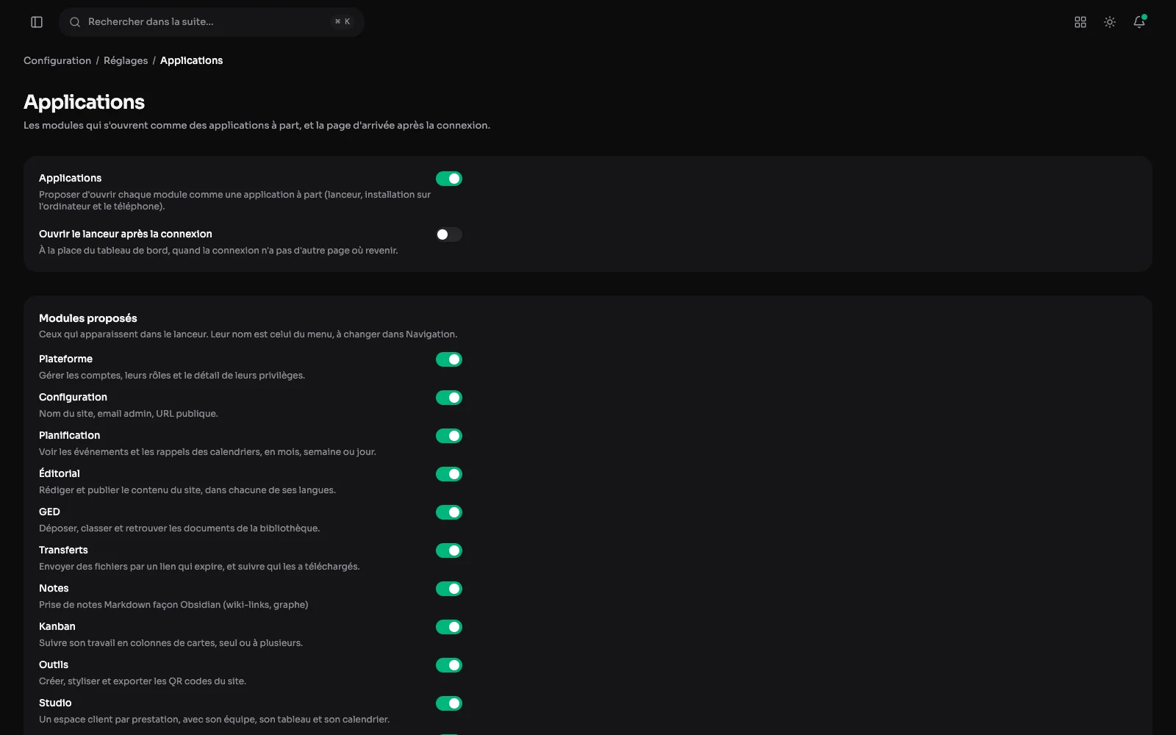The height and width of the screenshot is (735, 1176).
Task: Turn off the Configuration module toggle
Action: pos(449,398)
